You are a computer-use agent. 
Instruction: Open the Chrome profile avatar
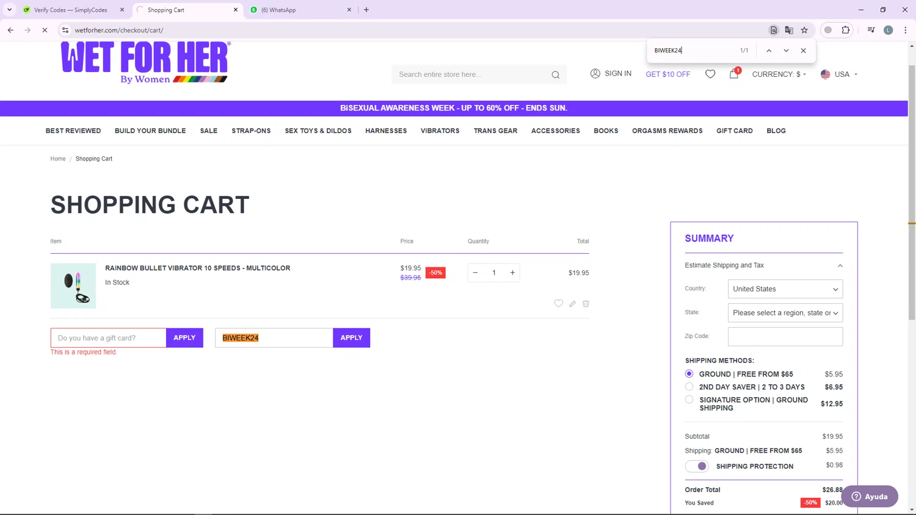[x=888, y=30]
